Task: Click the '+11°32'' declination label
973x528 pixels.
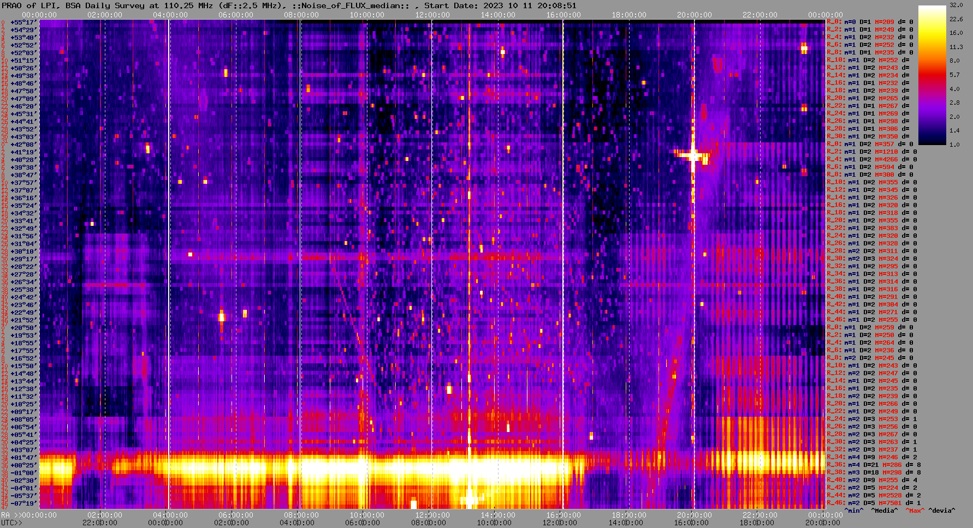Action: (x=23, y=397)
